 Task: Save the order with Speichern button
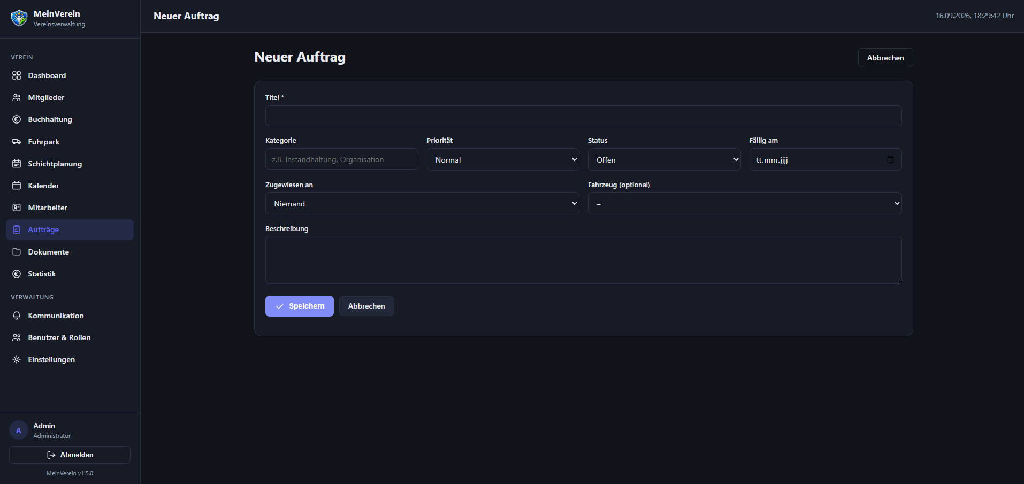click(x=300, y=306)
